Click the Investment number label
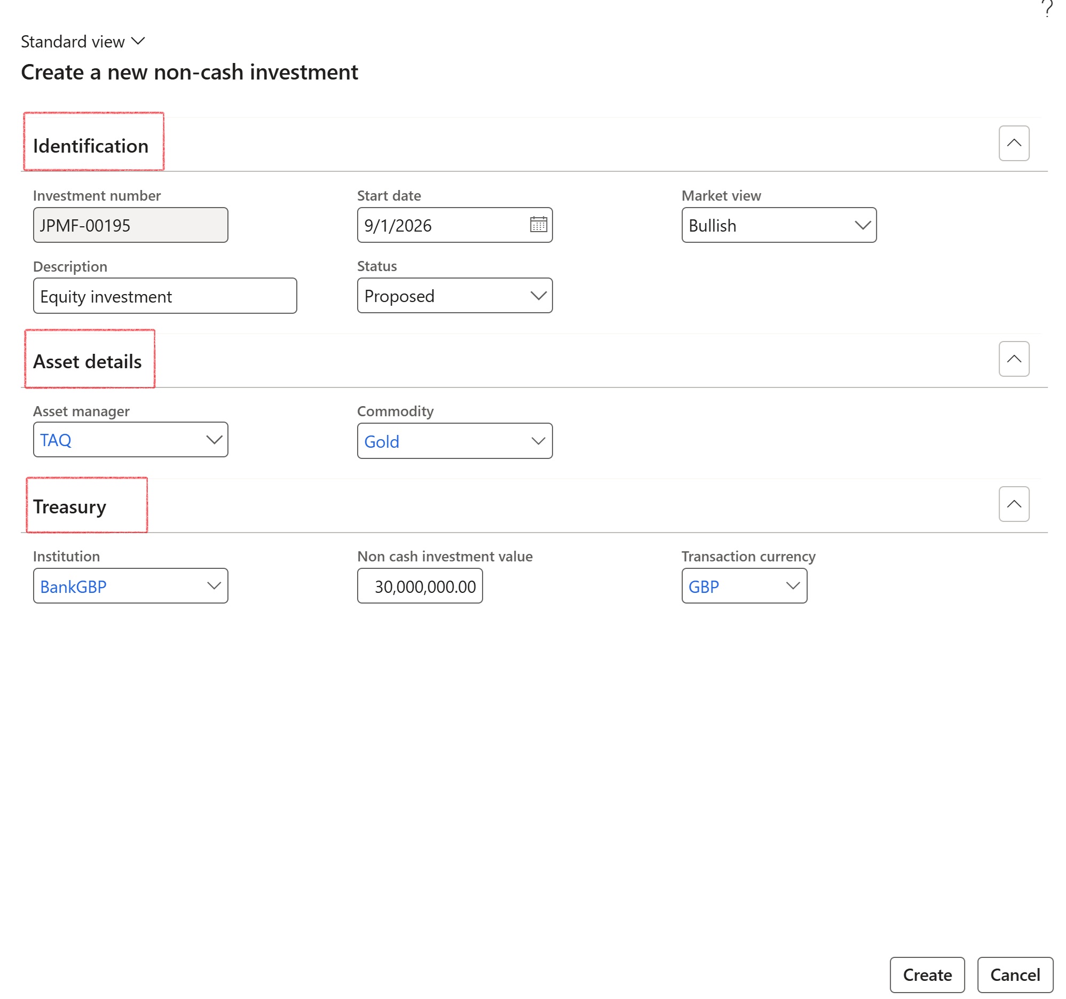This screenshot has width=1066, height=999. [x=97, y=196]
